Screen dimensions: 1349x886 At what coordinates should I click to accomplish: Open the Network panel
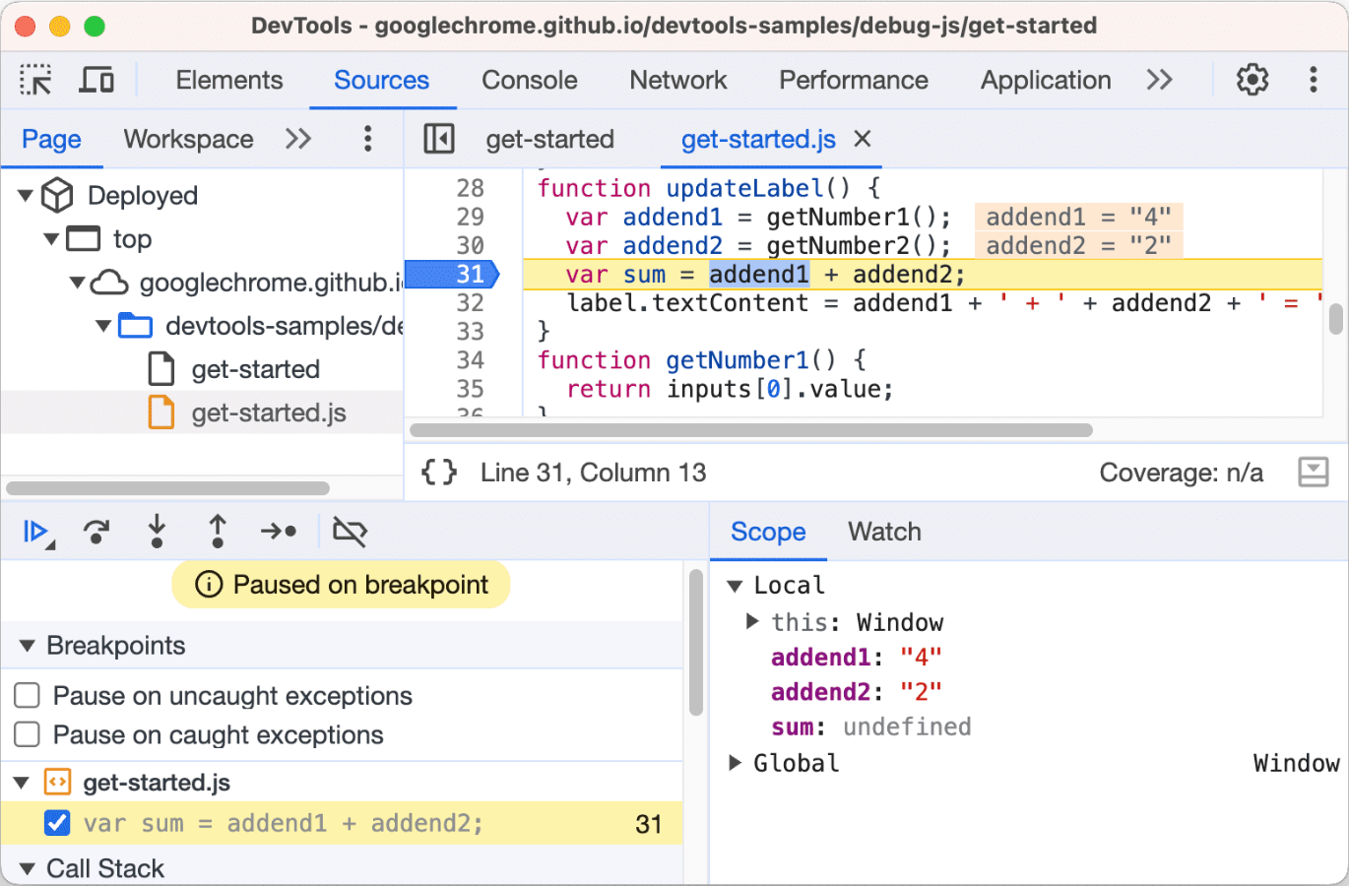pyautogui.click(x=678, y=80)
